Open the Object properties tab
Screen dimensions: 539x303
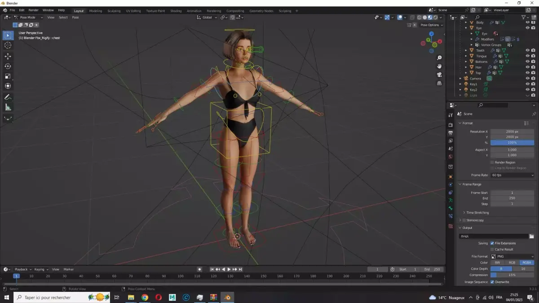click(451, 176)
